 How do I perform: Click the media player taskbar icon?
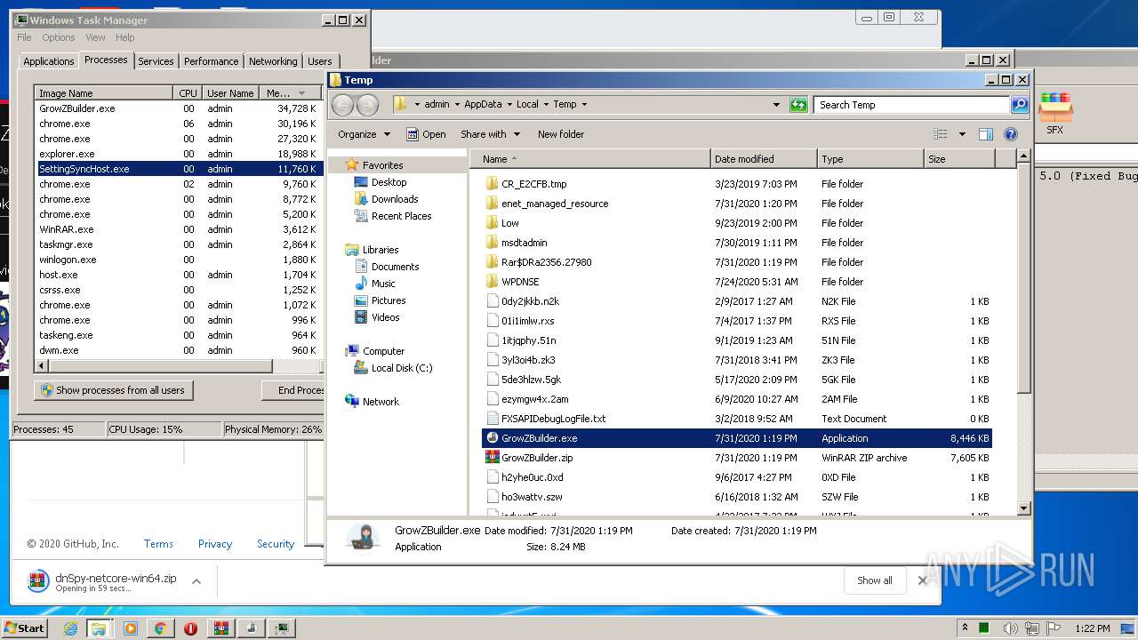[x=131, y=628]
